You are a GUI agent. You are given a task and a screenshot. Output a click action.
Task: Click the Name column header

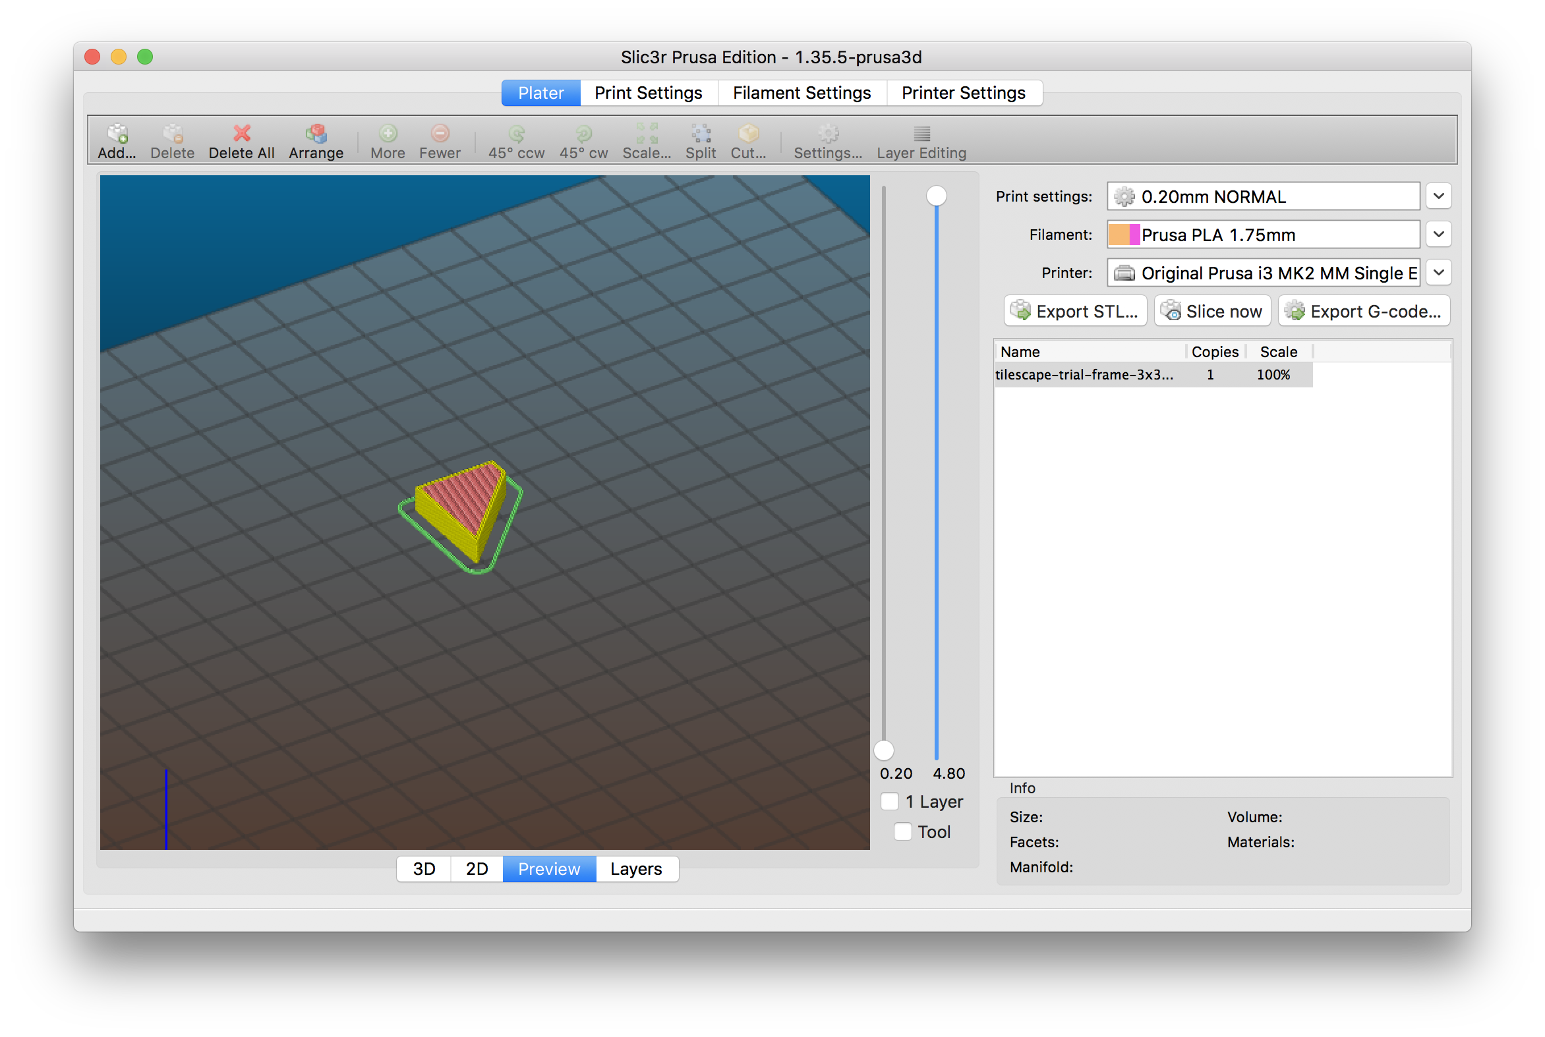(1090, 352)
